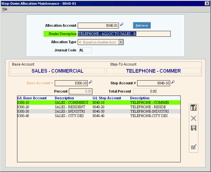This screenshot has width=211, height=172.
Task: Open lookup magnifier beside Allocation Account
Action: 122,25
